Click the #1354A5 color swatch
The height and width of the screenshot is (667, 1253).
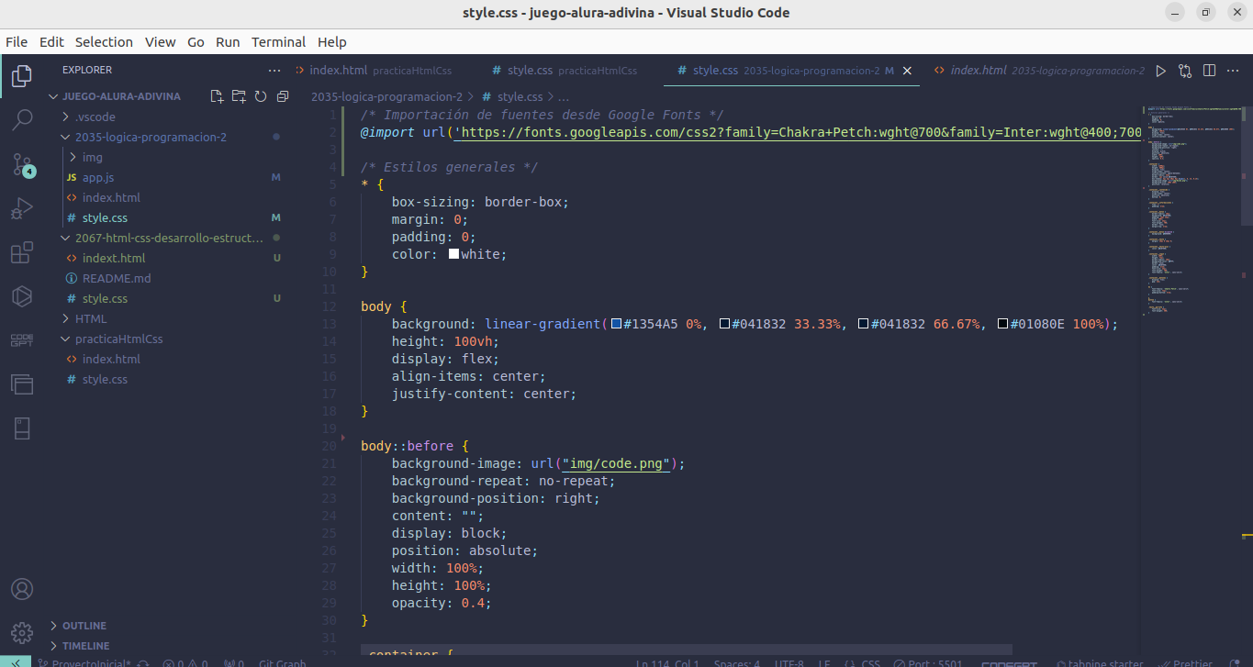tap(616, 324)
